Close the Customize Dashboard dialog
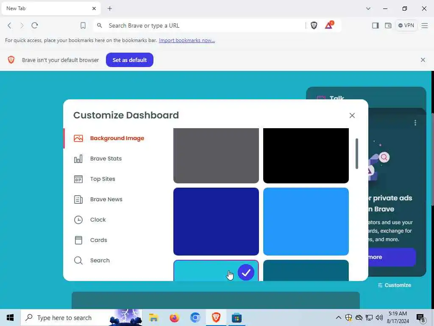Viewport: 434px width, 326px height. click(352, 115)
